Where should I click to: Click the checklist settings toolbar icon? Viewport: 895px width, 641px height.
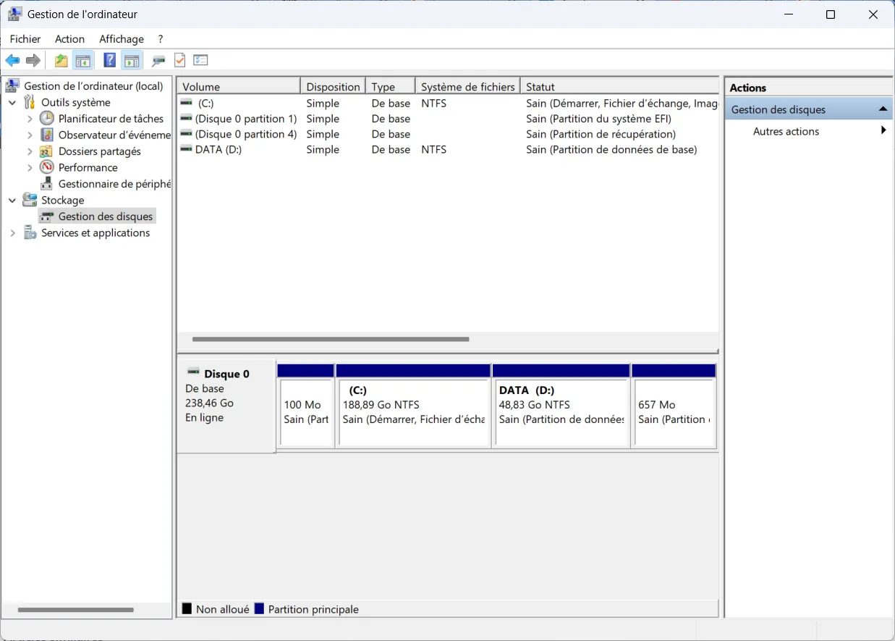[x=200, y=61]
